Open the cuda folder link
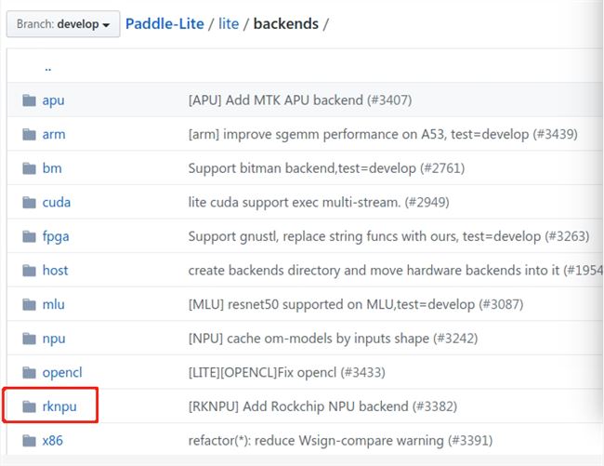Viewport: 604px width, 466px height. [57, 203]
